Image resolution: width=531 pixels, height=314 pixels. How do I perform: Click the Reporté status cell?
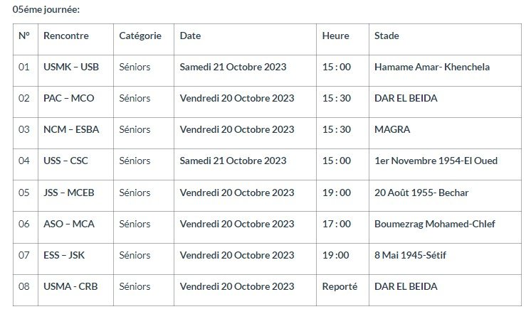(x=340, y=286)
